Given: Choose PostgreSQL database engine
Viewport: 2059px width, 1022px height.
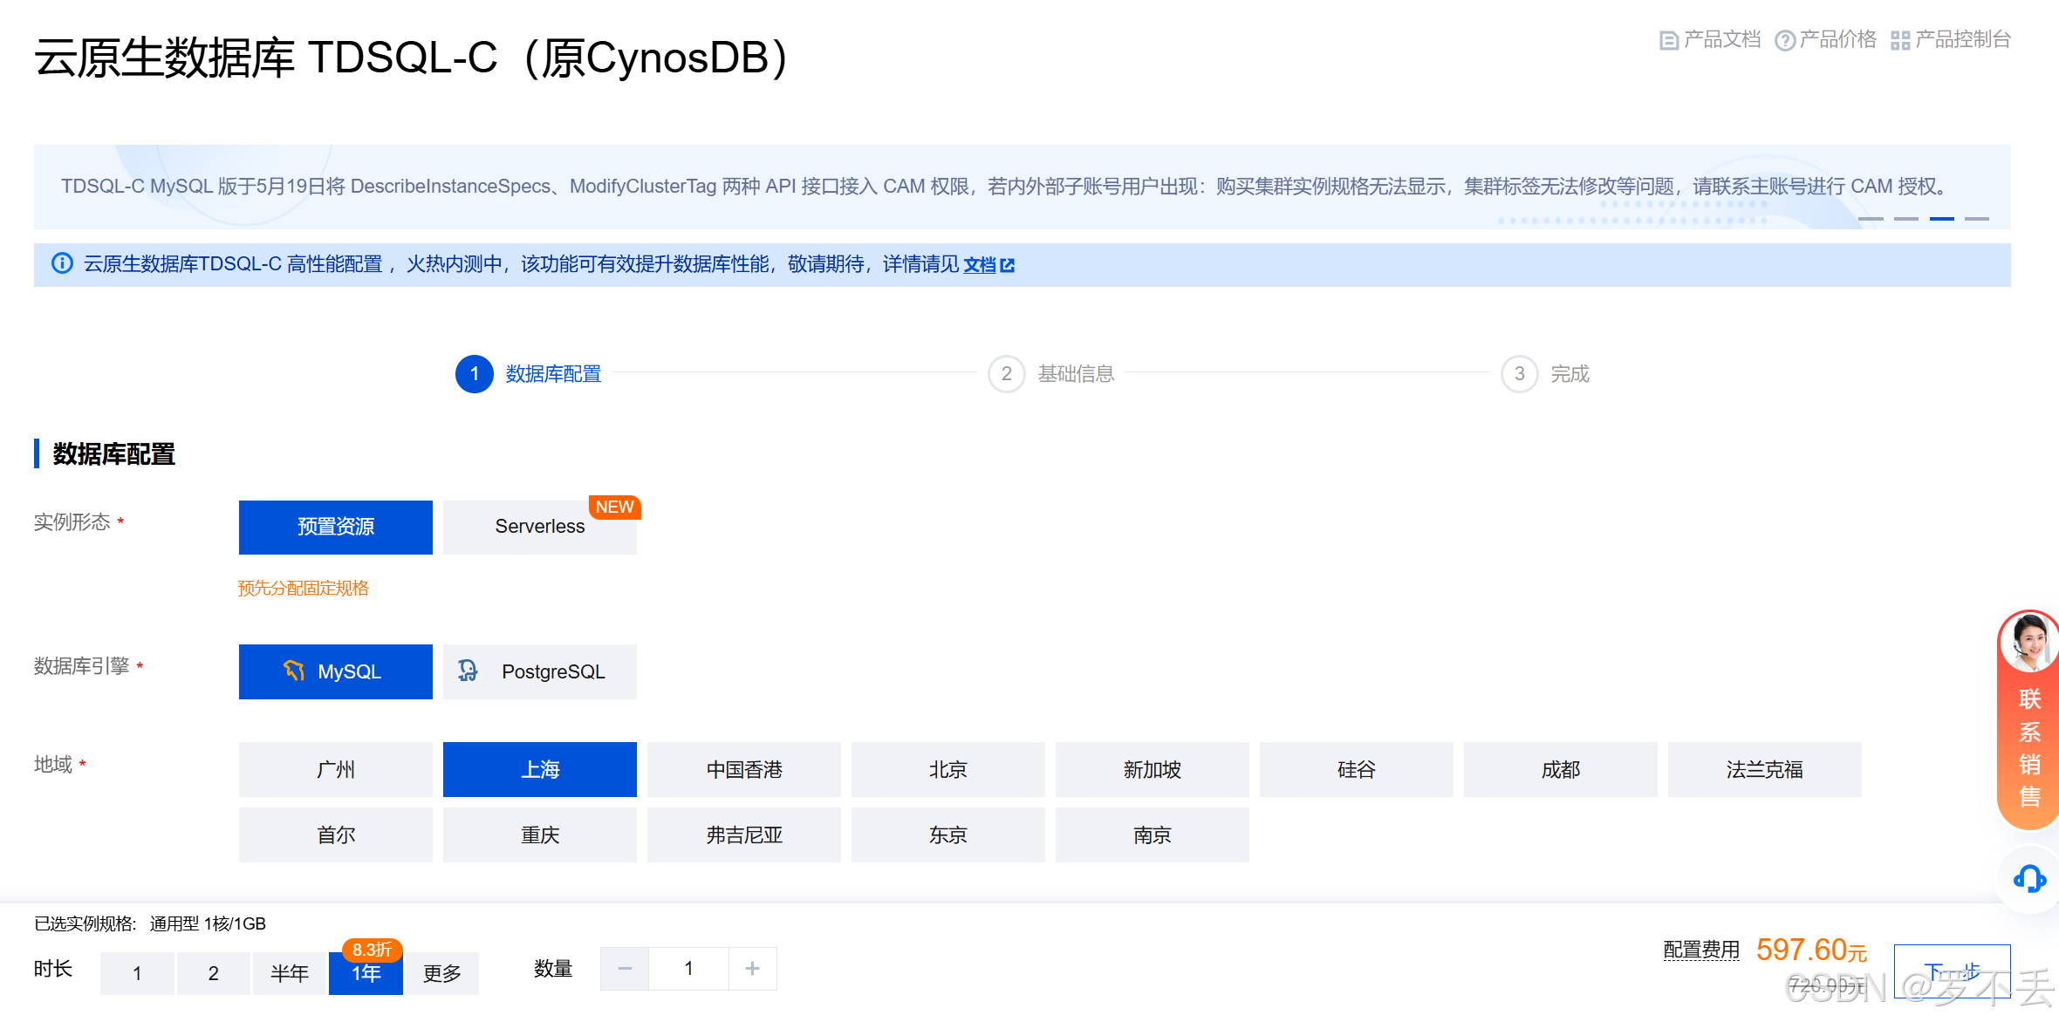Looking at the screenshot, I should pos(540,671).
